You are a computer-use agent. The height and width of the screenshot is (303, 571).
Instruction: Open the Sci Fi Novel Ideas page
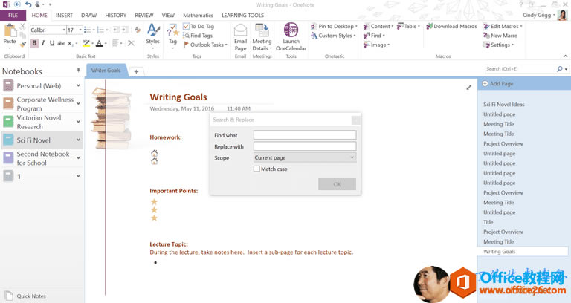pyautogui.click(x=503, y=105)
